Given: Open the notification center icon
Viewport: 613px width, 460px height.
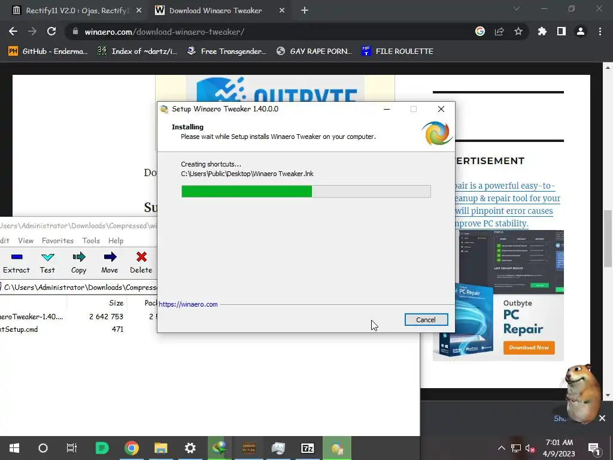Looking at the screenshot, I should (x=594, y=448).
